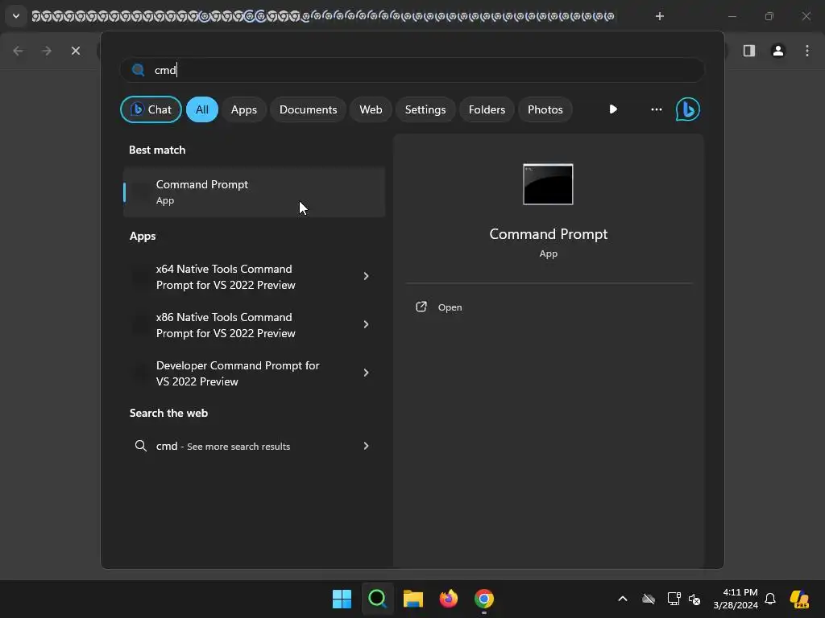The width and height of the screenshot is (825, 618).
Task: Go forward in the browser
Action: (47, 51)
